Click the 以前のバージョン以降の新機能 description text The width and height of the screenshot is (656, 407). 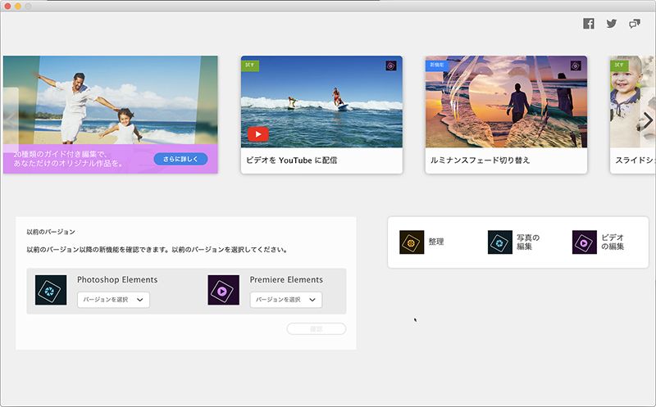(x=157, y=250)
